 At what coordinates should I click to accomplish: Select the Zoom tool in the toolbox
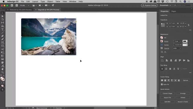coord(2,72)
